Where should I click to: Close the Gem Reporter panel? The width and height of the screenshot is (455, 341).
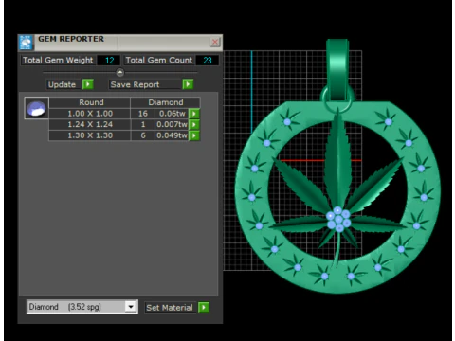coord(215,42)
